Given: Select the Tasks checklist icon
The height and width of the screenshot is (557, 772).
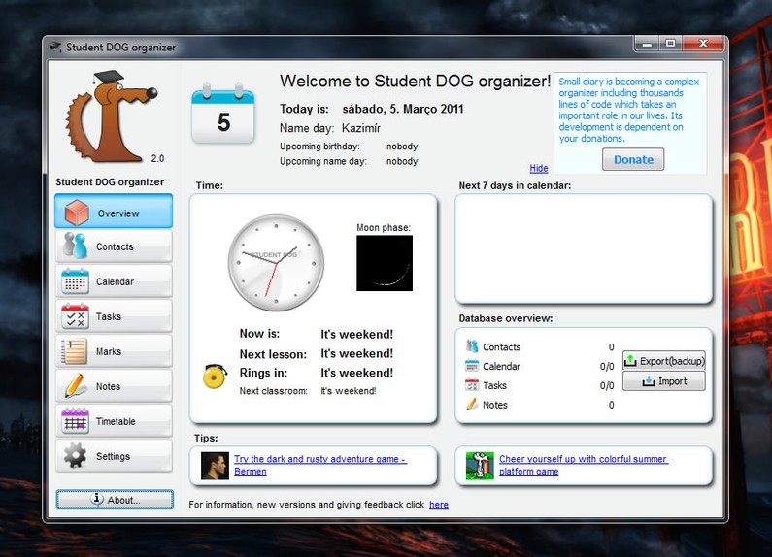Looking at the screenshot, I should pos(76,316).
